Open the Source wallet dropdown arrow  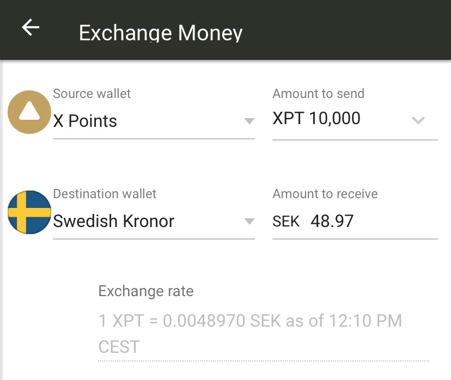pyautogui.click(x=249, y=121)
